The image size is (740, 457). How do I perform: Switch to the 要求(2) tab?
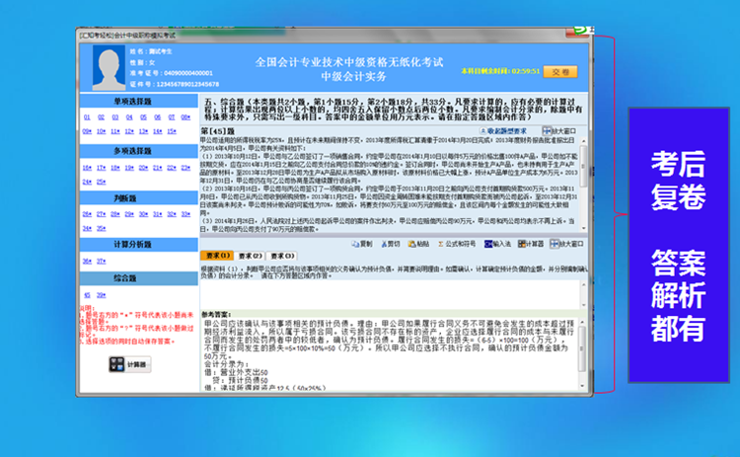[x=250, y=256]
